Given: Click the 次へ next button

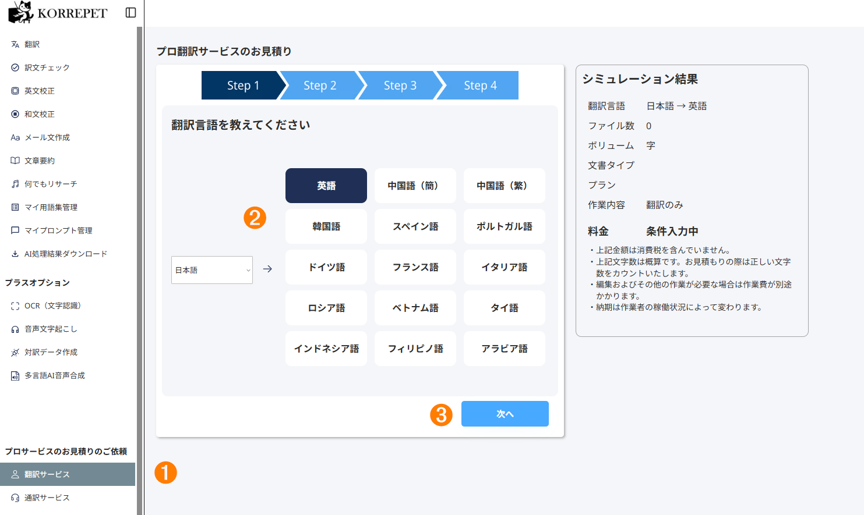Looking at the screenshot, I should point(505,414).
